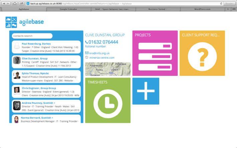The width and height of the screenshot is (237, 148).
Task: Click the CLIVE DUNSTAN, GROUP heading
Action: [x=105, y=35]
